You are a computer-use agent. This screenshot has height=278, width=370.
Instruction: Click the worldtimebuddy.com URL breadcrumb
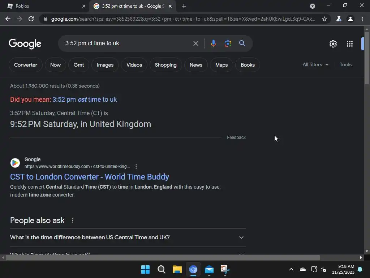tap(77, 167)
